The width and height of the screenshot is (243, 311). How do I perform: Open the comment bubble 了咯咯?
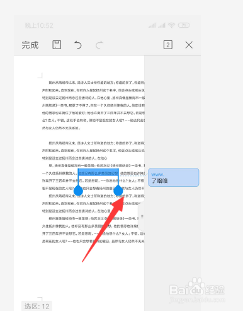[174, 177]
